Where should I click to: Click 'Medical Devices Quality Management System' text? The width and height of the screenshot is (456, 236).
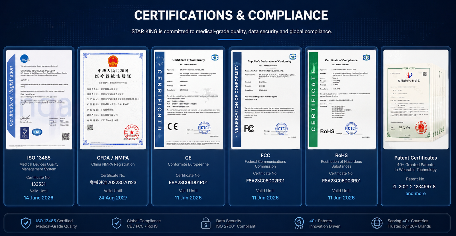coord(39,167)
